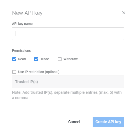Focus the API key name text box

(68, 34)
